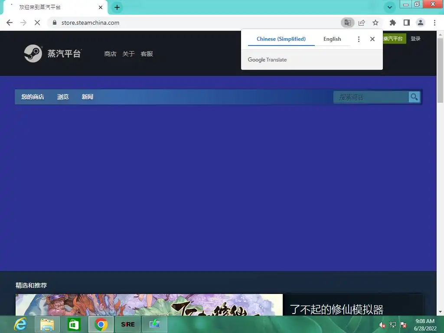Click the store search input field
This screenshot has width=444, height=333.
pyautogui.click(x=371, y=97)
